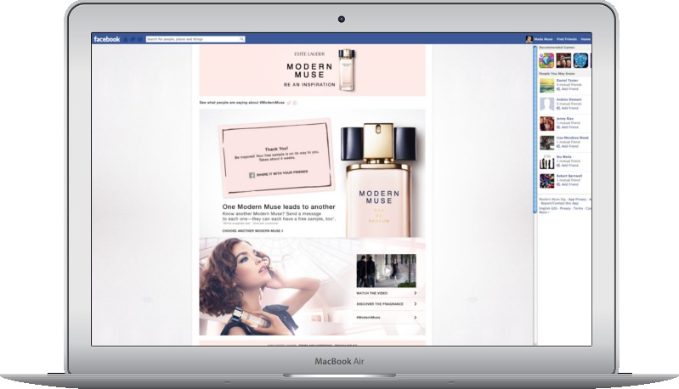Add Lisa Mendoza Wood as a friend
The width and height of the screenshot is (679, 389).
point(568,146)
